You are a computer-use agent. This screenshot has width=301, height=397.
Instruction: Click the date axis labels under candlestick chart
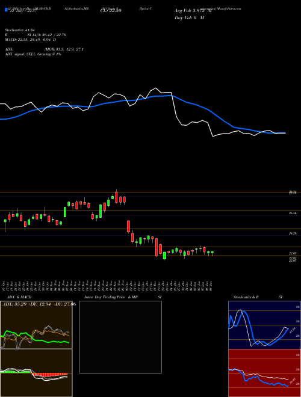coord(108,285)
